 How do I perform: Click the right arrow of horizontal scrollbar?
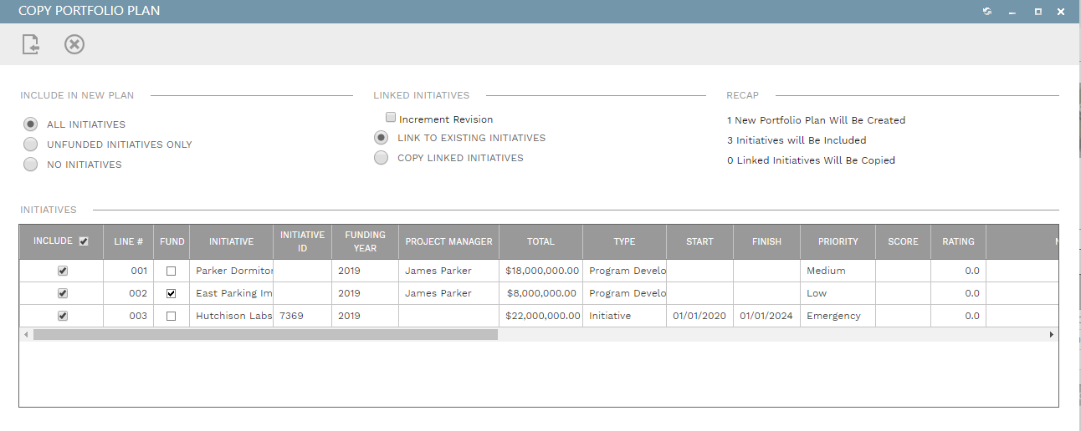[1052, 334]
